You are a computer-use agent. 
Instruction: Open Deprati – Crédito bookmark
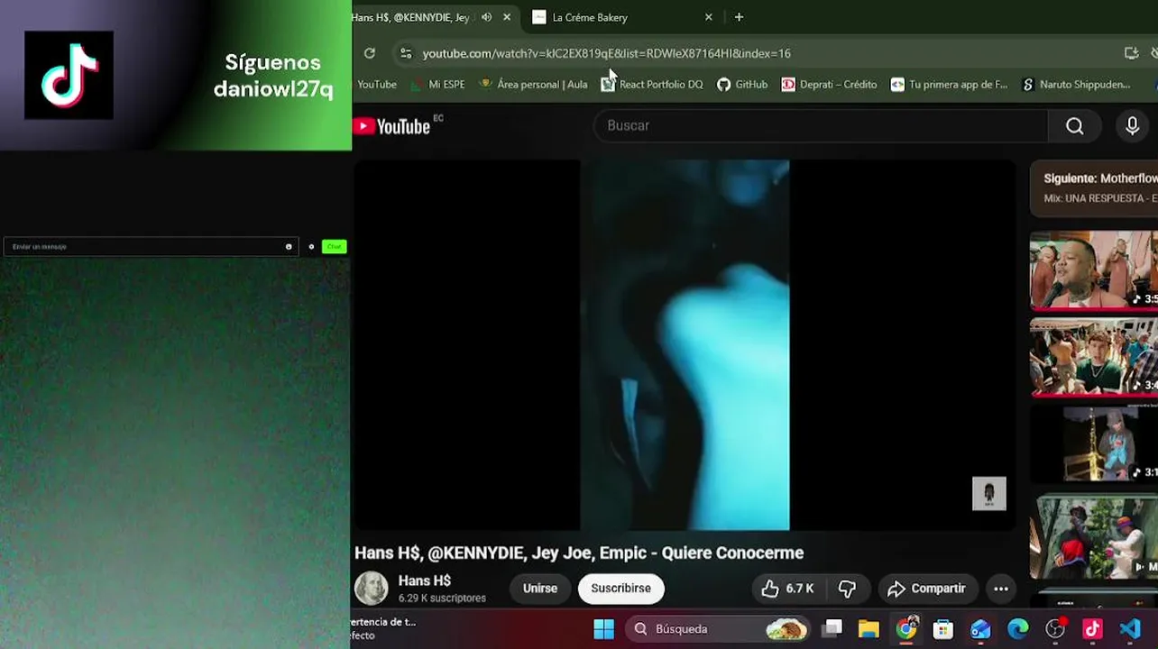point(829,84)
